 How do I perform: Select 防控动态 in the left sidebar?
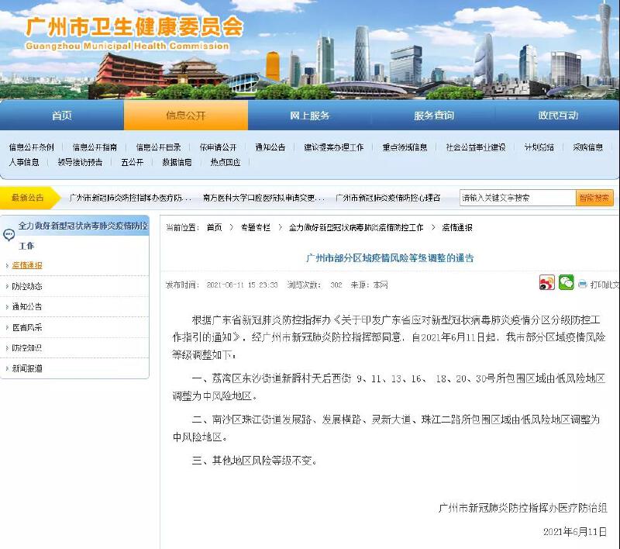(x=27, y=286)
